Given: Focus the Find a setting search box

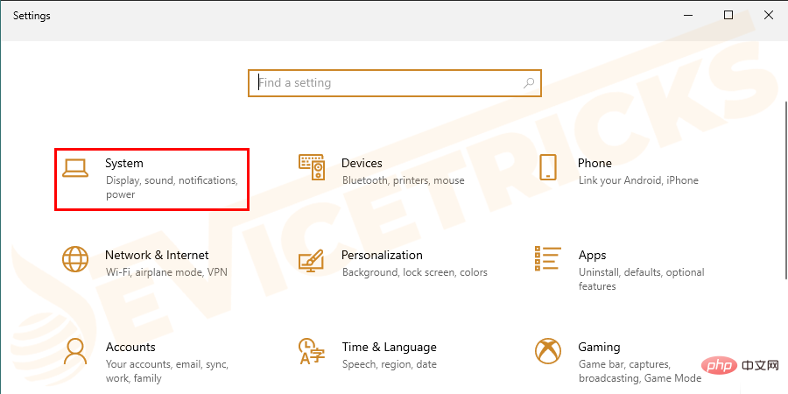Looking at the screenshot, I should [x=385, y=83].
